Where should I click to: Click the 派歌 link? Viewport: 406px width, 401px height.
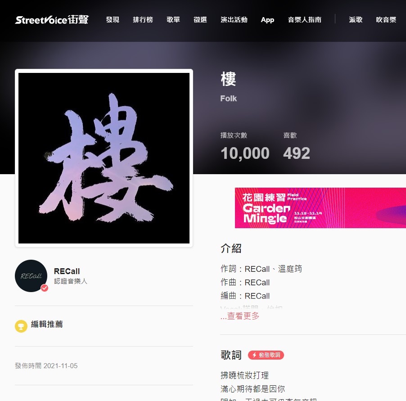356,20
